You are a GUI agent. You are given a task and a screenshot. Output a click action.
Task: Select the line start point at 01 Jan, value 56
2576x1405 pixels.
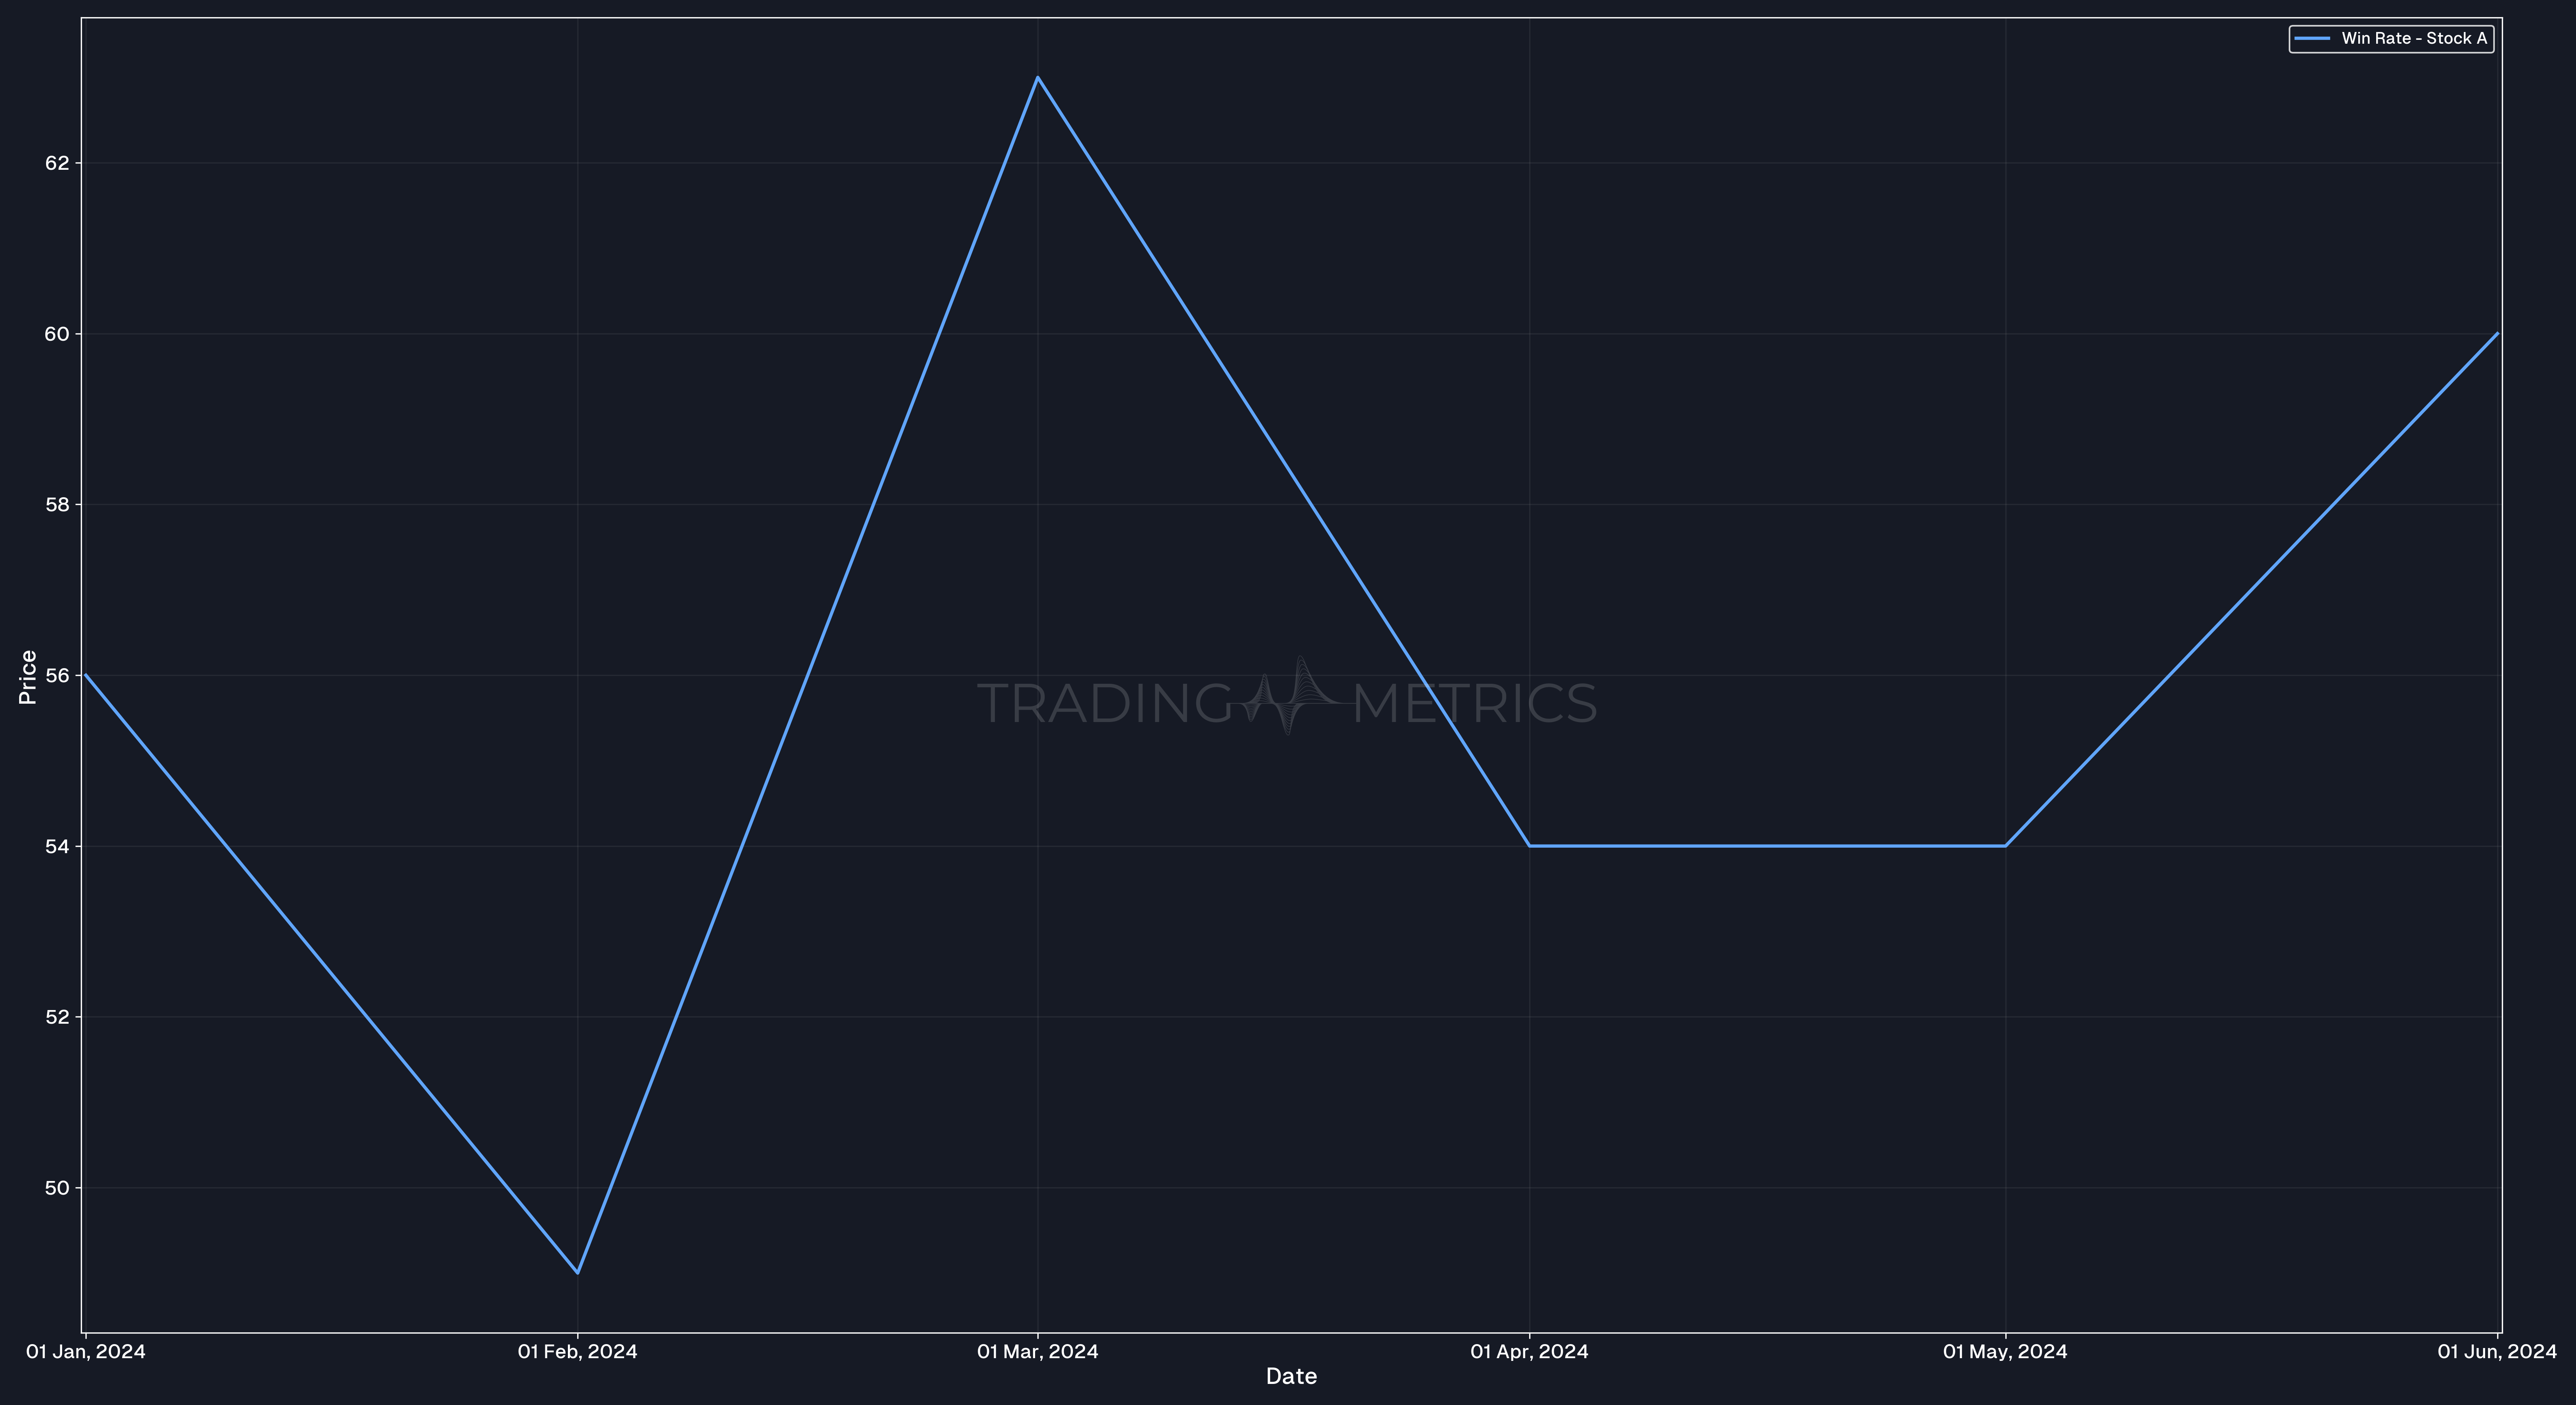[86, 675]
